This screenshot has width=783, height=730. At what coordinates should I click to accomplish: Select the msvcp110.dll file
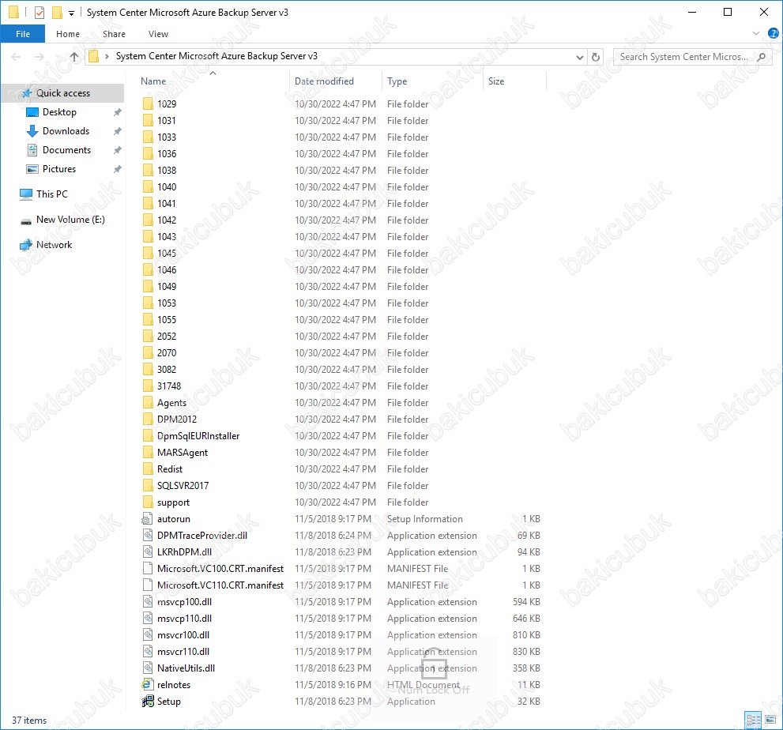tap(184, 618)
